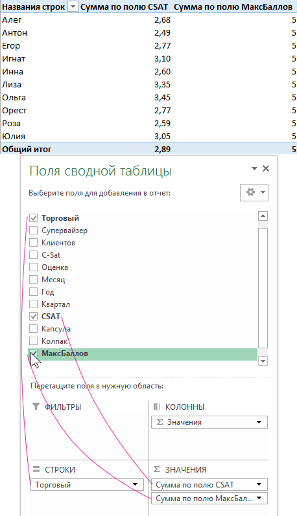The image size is (297, 516).
Task: Open the gear tools layout menu
Action: [254, 192]
